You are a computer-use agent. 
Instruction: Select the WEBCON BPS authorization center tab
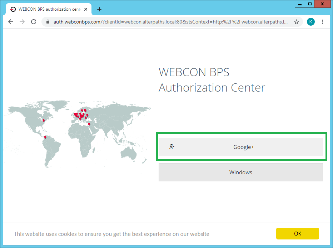(x=49, y=9)
